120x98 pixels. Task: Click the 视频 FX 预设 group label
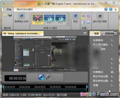point(50,28)
